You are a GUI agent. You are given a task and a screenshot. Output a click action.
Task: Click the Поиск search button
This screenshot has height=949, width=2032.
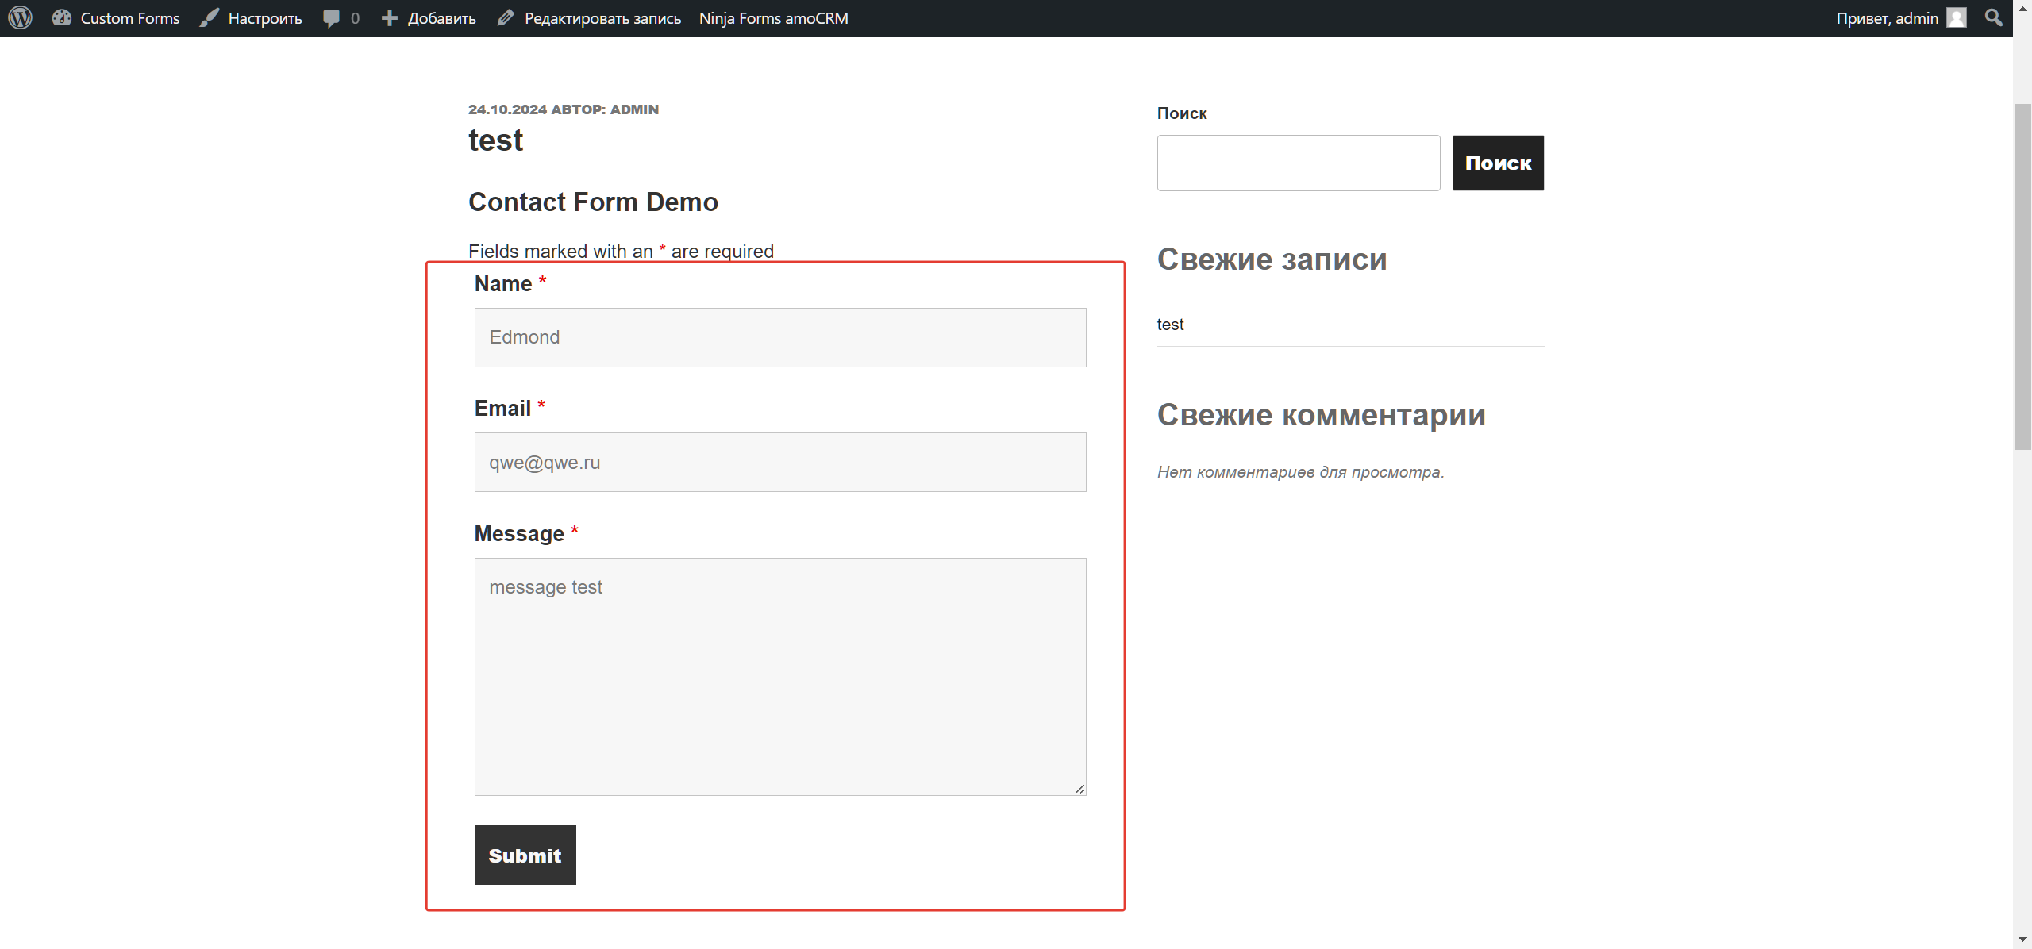[x=1497, y=163]
